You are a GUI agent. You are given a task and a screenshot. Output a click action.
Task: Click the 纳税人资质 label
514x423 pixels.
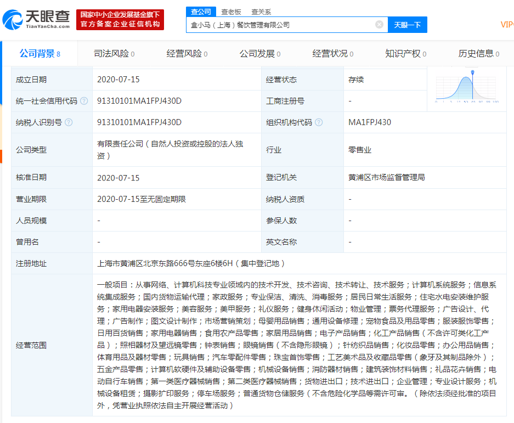(x=285, y=199)
